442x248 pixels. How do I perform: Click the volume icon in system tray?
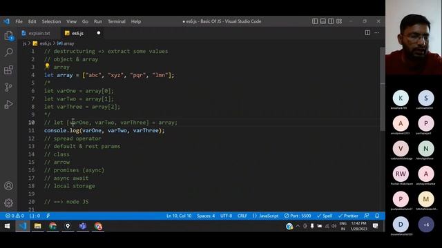[x=334, y=226]
